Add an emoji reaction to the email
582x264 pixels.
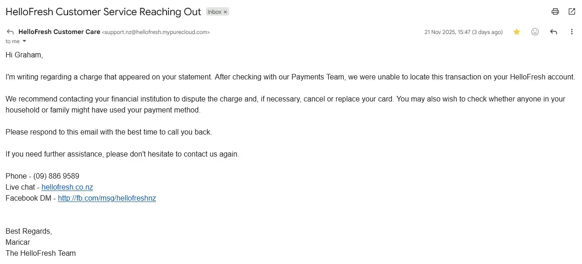[535, 32]
